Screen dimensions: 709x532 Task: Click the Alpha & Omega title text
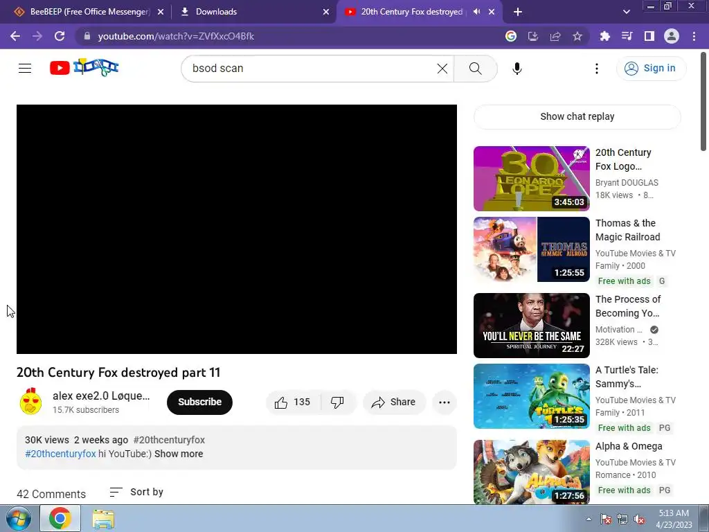pyautogui.click(x=629, y=447)
